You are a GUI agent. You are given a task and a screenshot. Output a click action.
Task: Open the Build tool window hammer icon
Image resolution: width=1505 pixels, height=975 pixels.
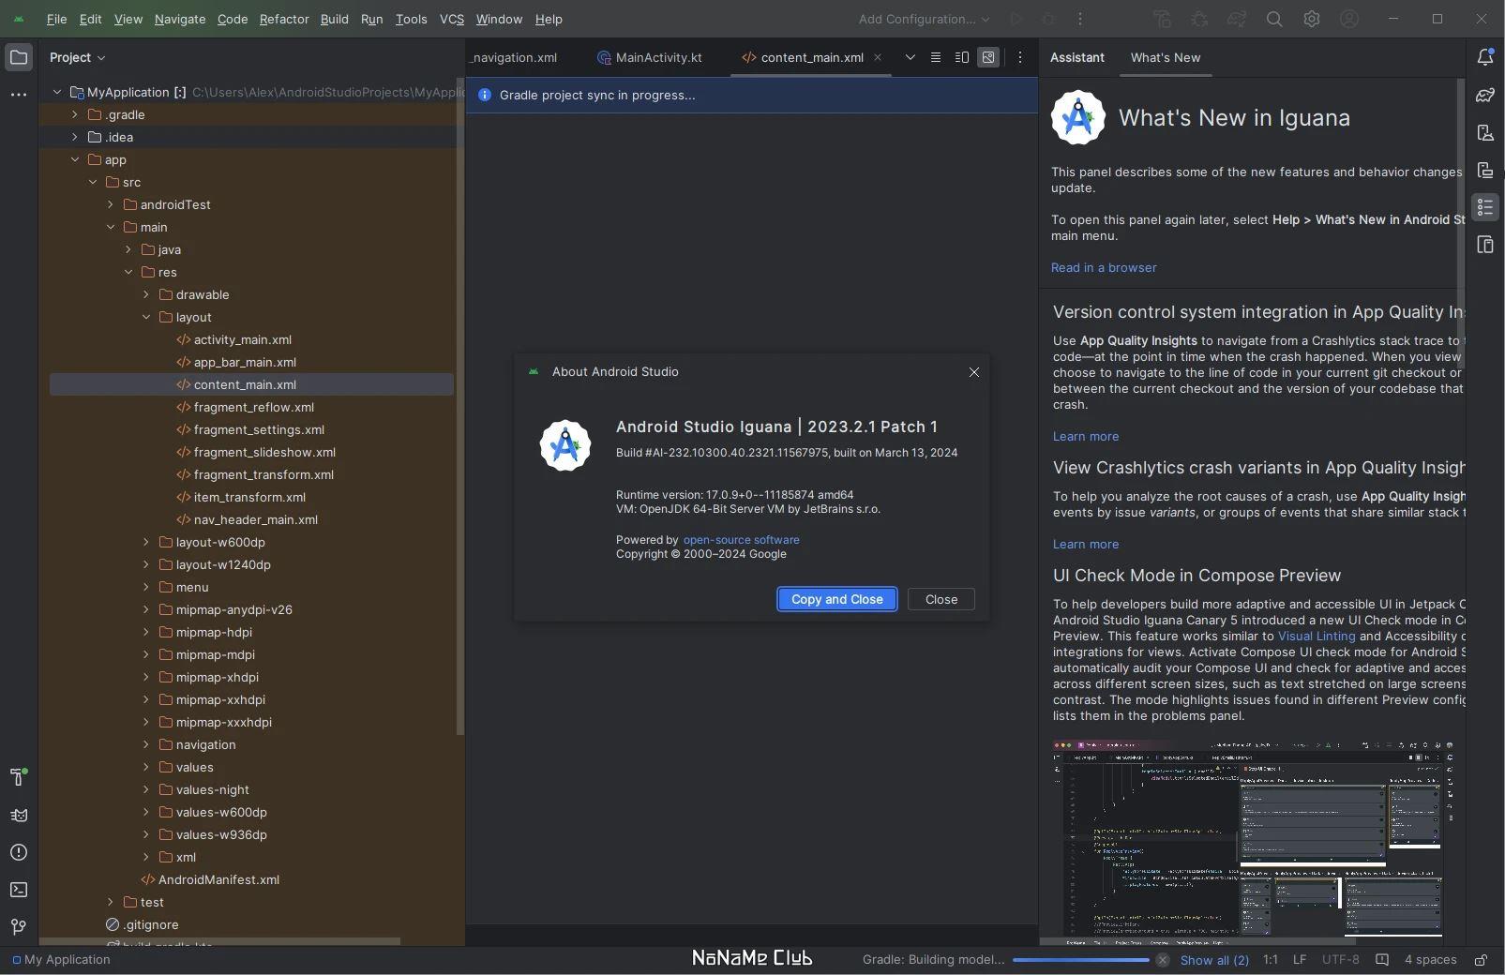point(18,776)
